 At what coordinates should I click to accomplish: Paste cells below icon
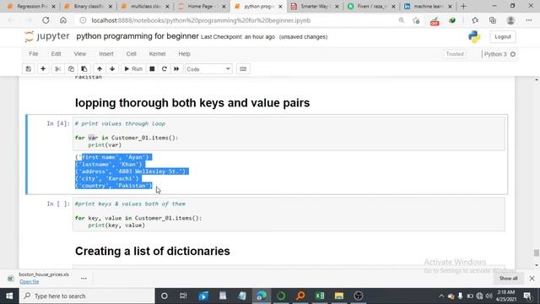coord(84,69)
